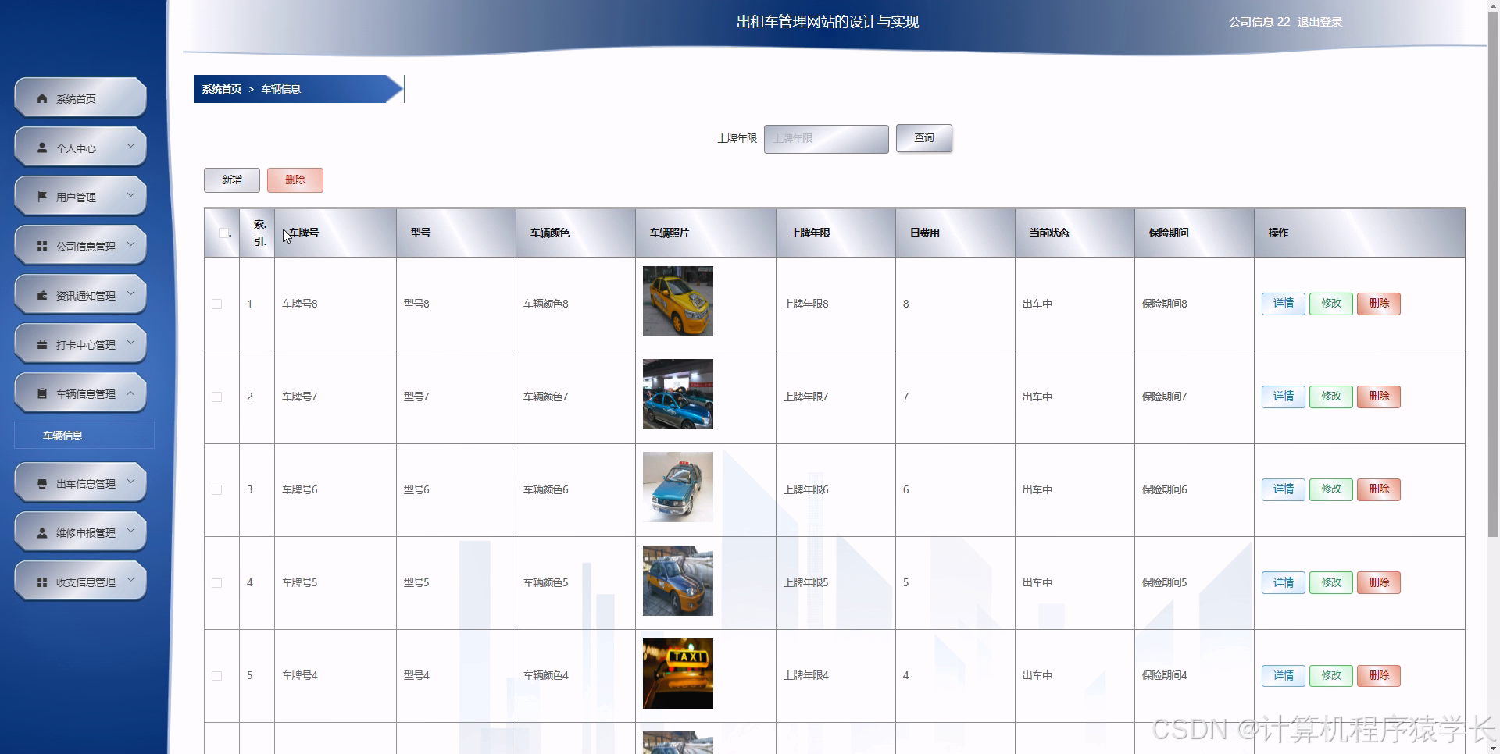Click 修改 for row 车牌号6
This screenshot has width=1500, height=754.
(x=1331, y=489)
